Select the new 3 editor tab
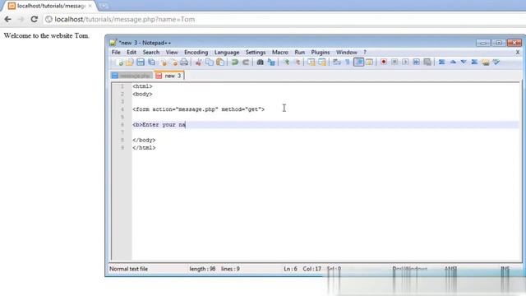 coord(169,76)
